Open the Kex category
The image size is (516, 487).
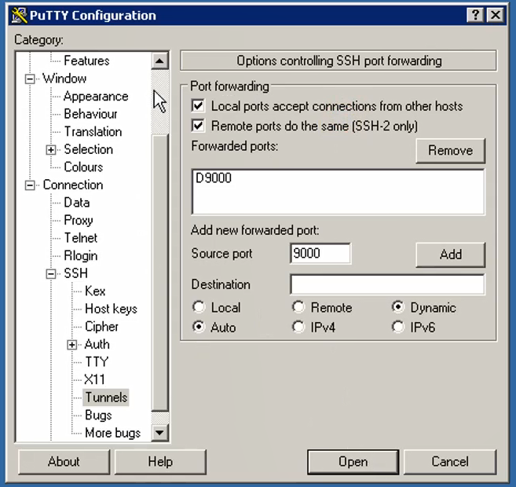[95, 291]
